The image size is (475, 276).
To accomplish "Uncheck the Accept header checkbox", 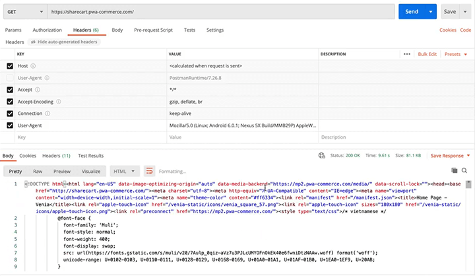I will coord(10,90).
